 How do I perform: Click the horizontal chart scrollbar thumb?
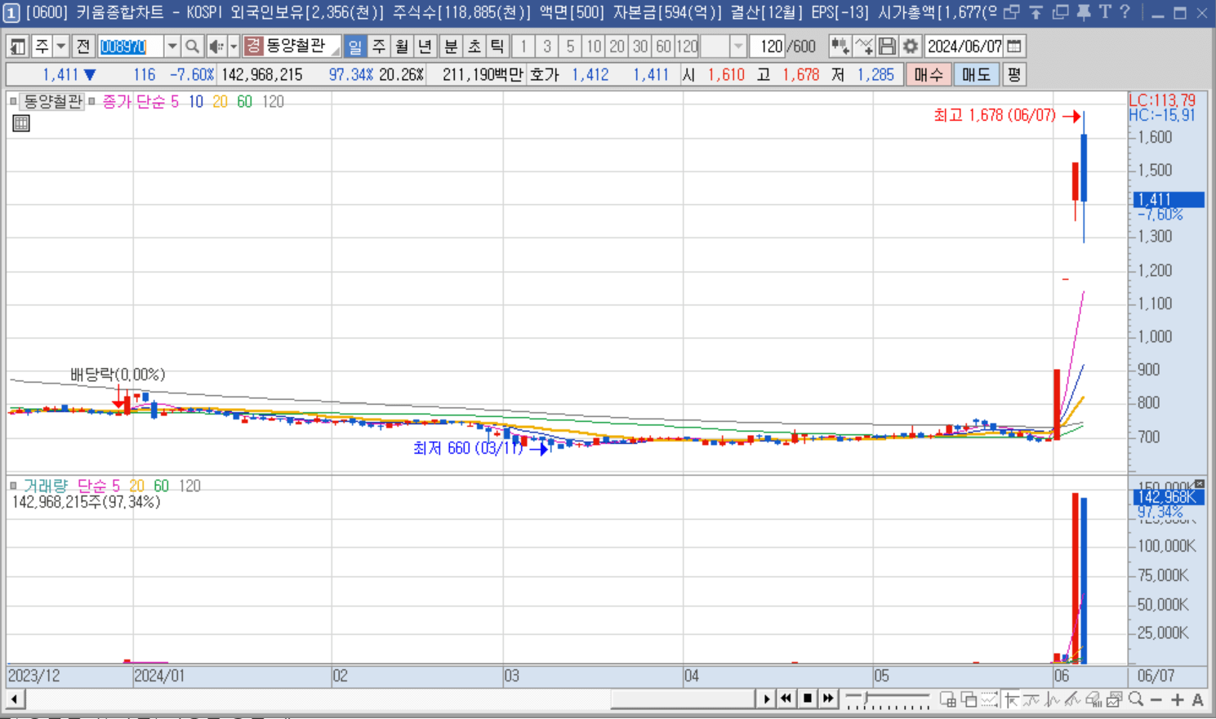pyautogui.click(x=683, y=699)
